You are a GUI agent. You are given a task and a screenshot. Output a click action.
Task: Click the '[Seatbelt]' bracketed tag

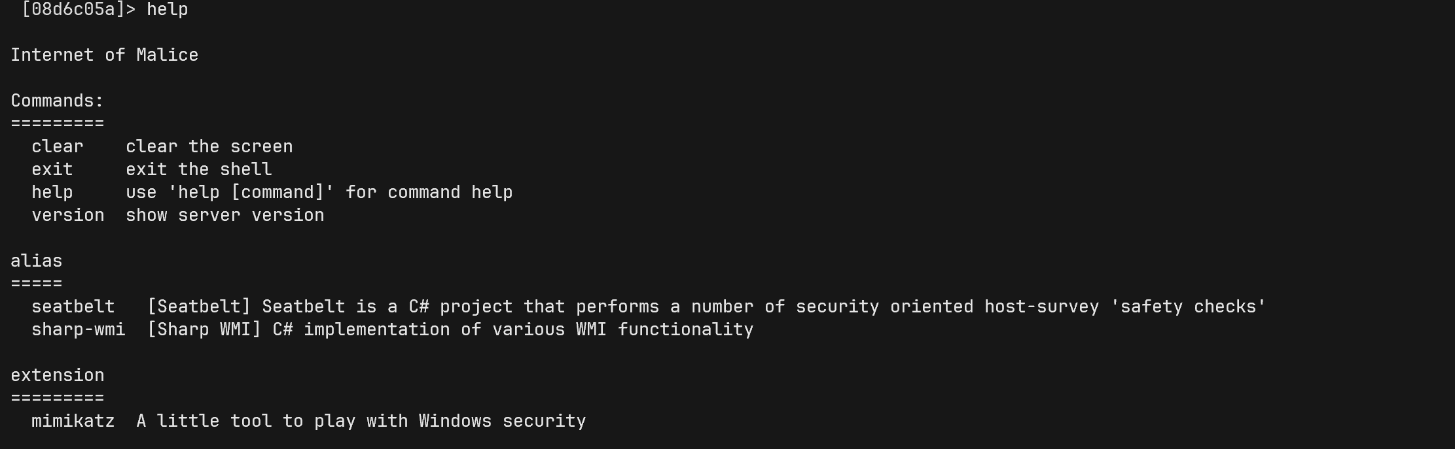(x=199, y=307)
